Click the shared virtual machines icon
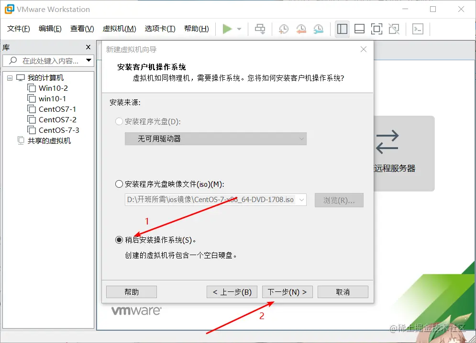The width and height of the screenshot is (476, 343). coord(21,140)
